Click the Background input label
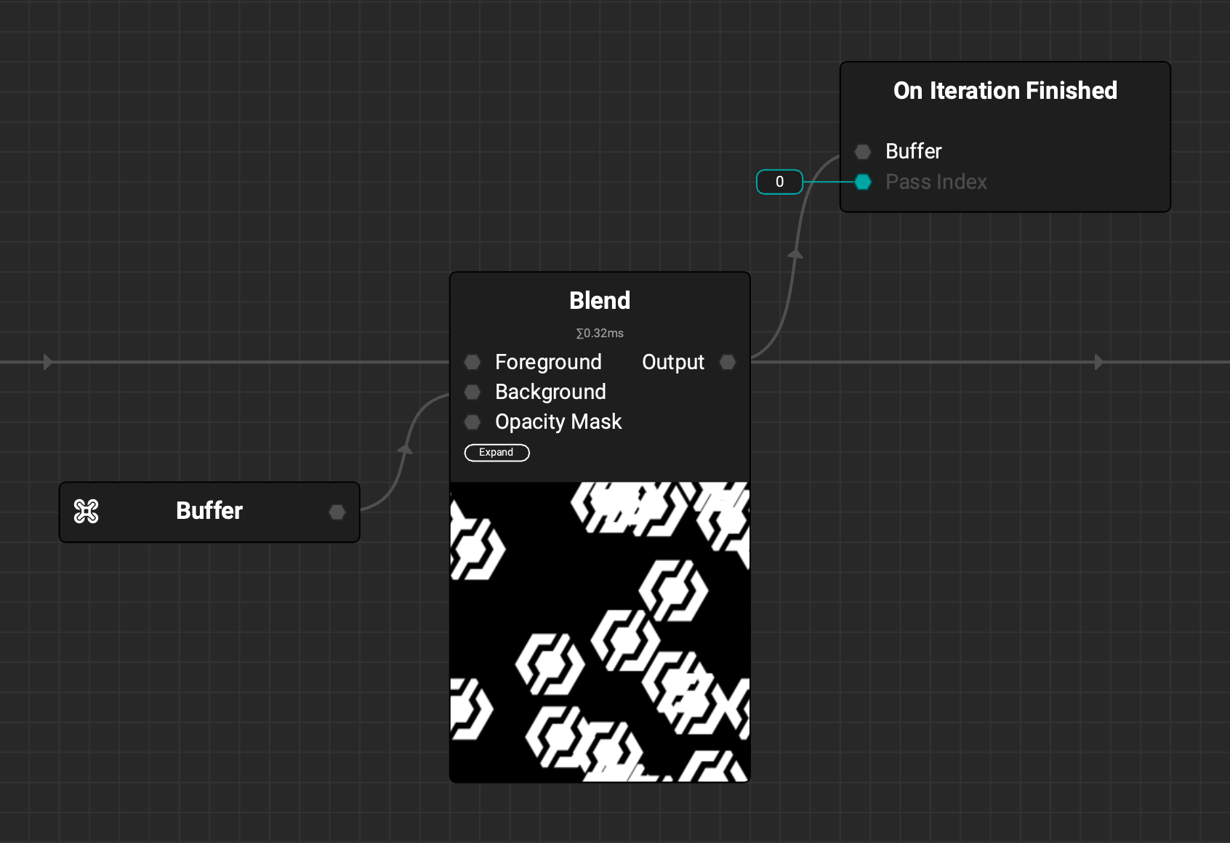Screen dimensions: 1230x843 point(550,392)
